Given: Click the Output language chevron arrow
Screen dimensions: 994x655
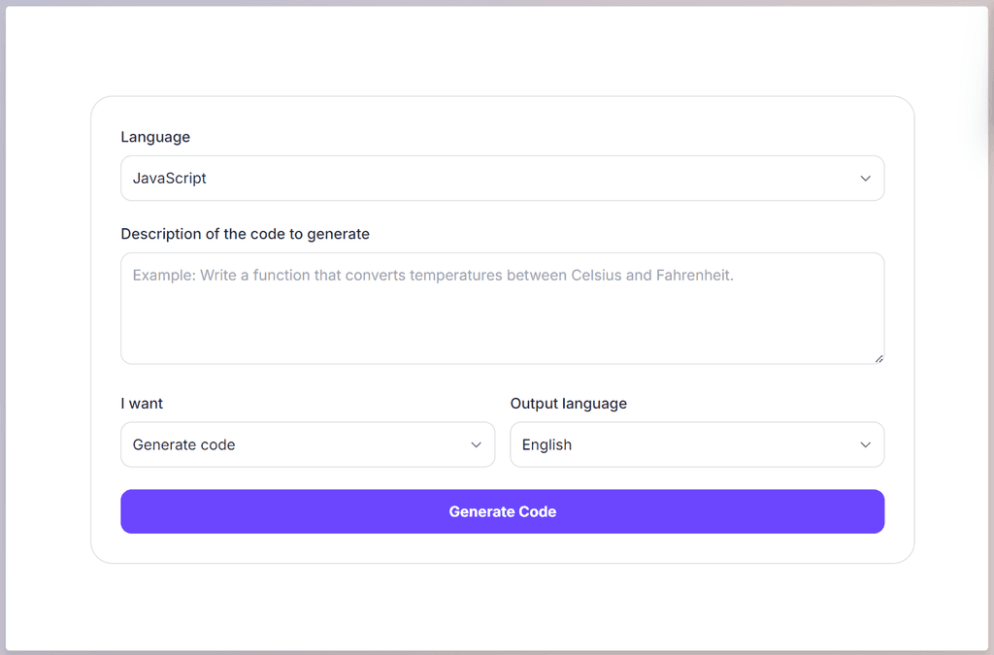Looking at the screenshot, I should (865, 444).
